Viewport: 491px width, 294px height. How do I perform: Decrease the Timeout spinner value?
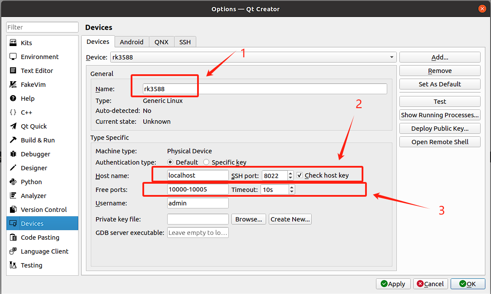[x=292, y=192]
